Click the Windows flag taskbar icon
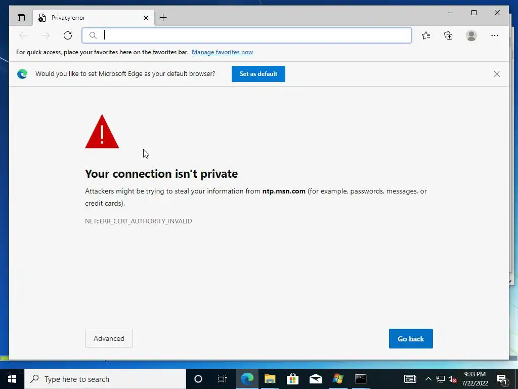The width and height of the screenshot is (518, 389). pos(338,379)
